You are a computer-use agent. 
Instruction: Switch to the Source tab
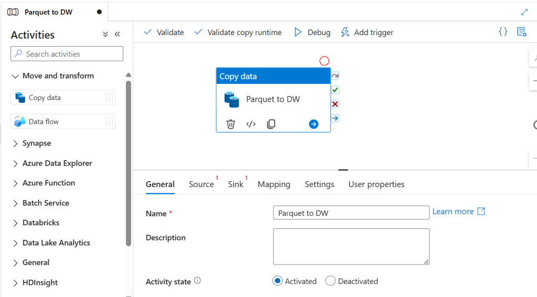click(201, 184)
